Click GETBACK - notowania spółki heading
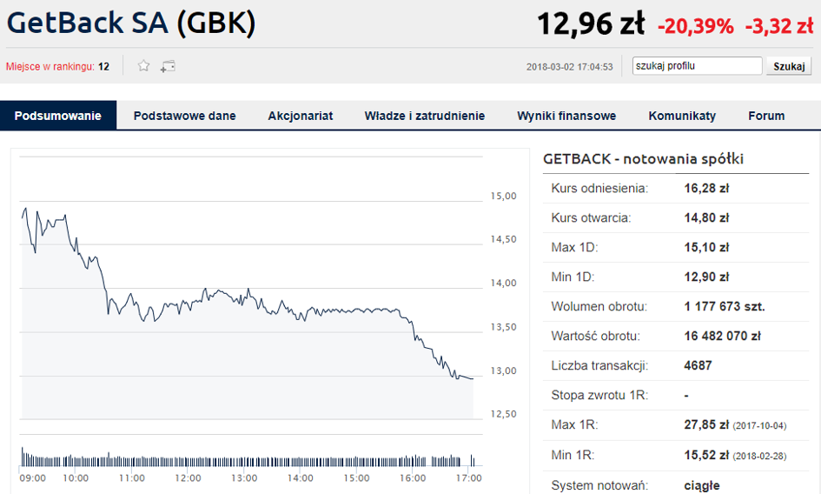This screenshot has height=494, width=821. click(x=643, y=159)
